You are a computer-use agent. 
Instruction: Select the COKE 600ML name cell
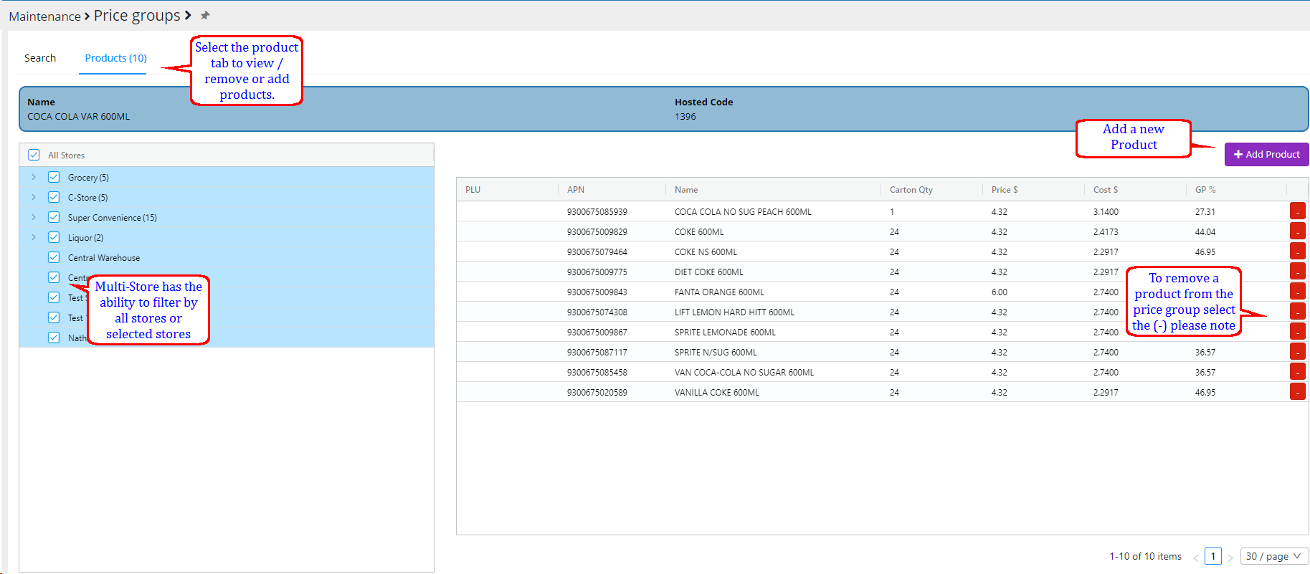(x=699, y=232)
